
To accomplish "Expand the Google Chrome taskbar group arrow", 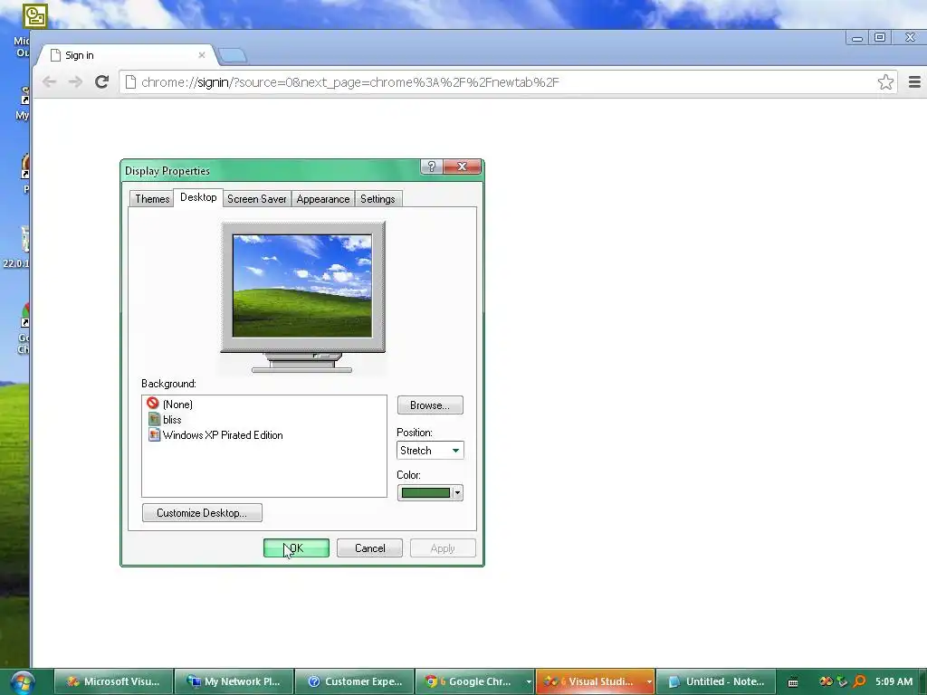I will [x=529, y=682].
